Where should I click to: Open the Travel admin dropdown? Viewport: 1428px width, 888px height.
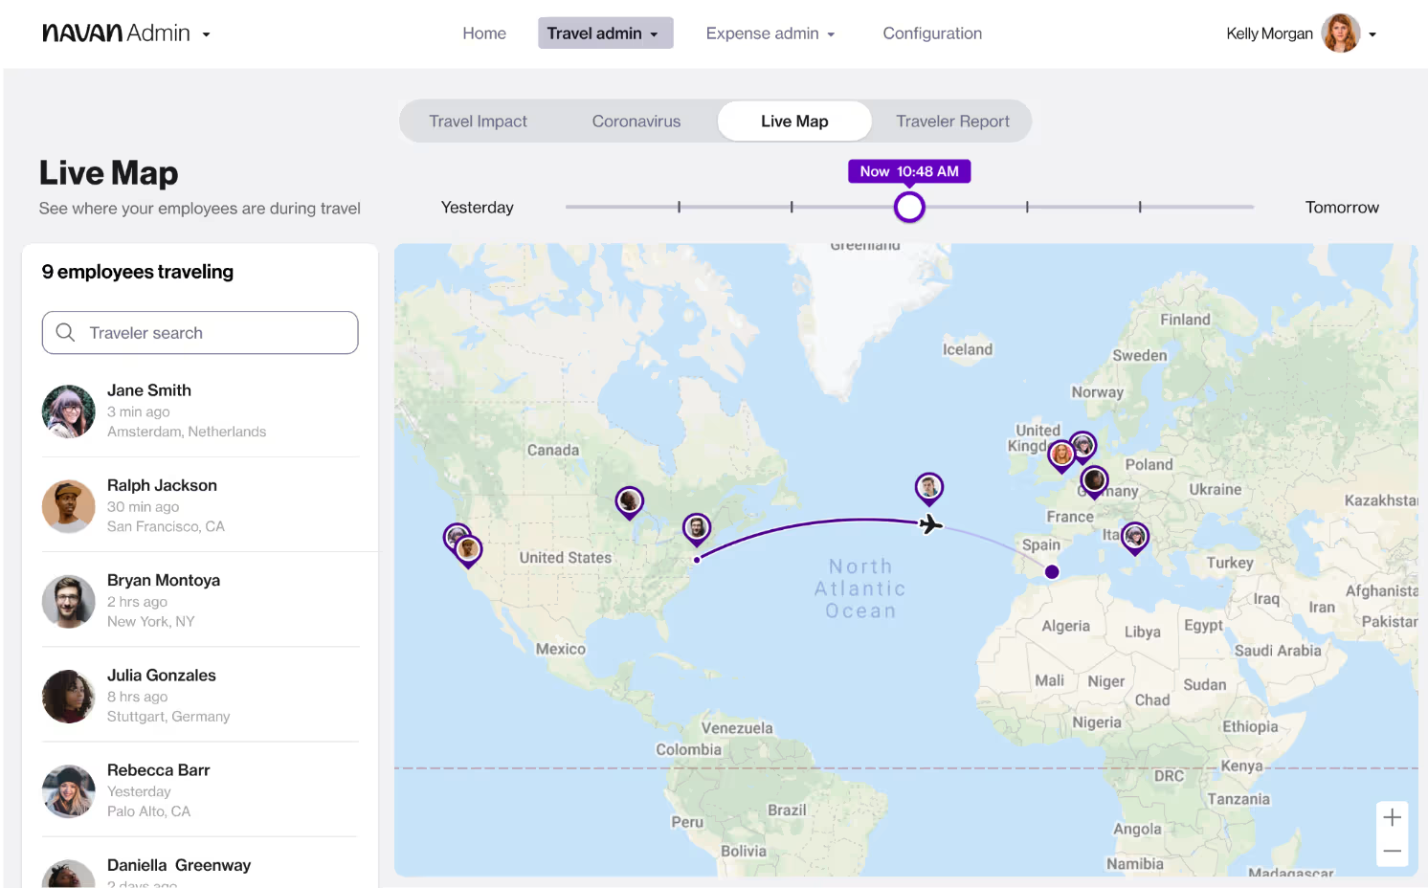[605, 33]
